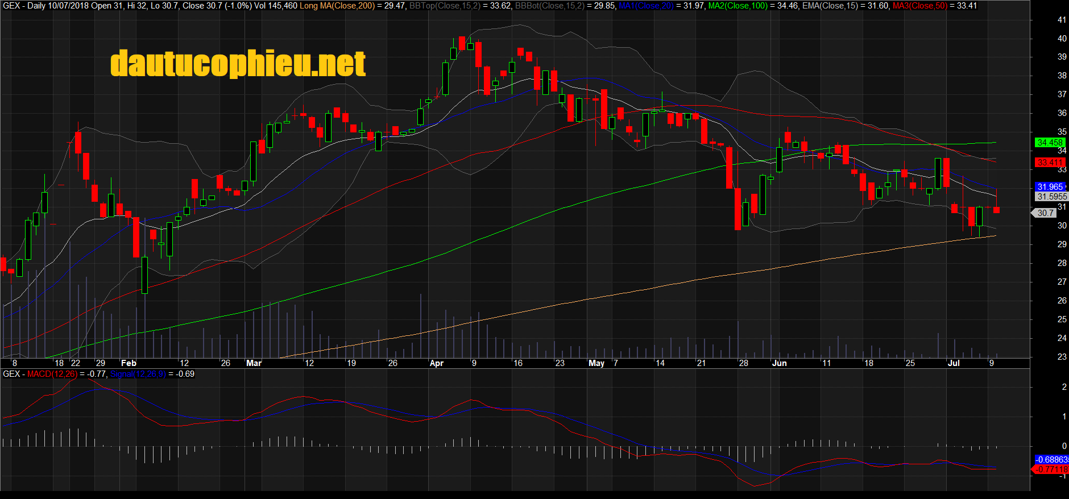This screenshot has height=499, width=1069.
Task: Click the blue 31.965 price tag
Action: point(1050,186)
